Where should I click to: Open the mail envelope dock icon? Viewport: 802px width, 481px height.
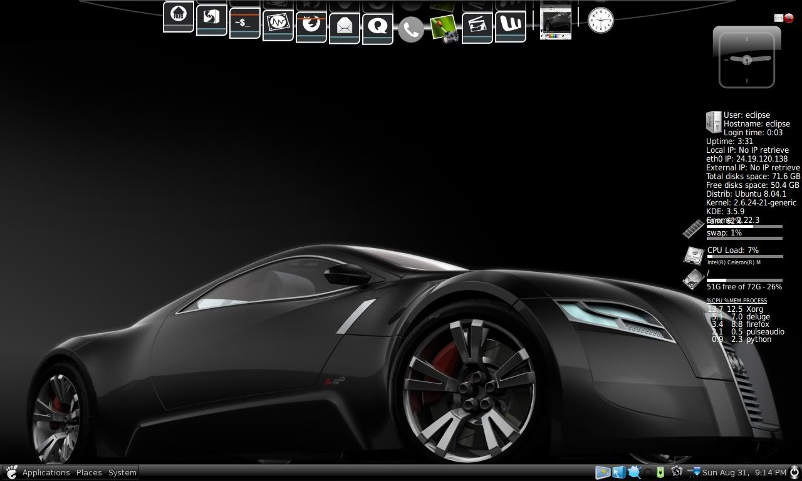pyautogui.click(x=345, y=28)
